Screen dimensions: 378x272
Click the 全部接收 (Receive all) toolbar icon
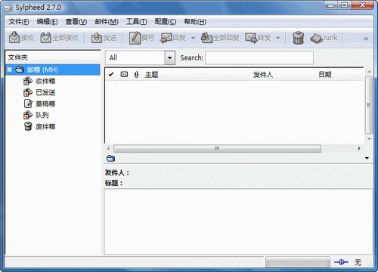pos(45,38)
